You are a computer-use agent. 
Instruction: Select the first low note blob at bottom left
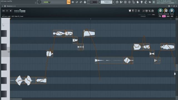(20, 80)
